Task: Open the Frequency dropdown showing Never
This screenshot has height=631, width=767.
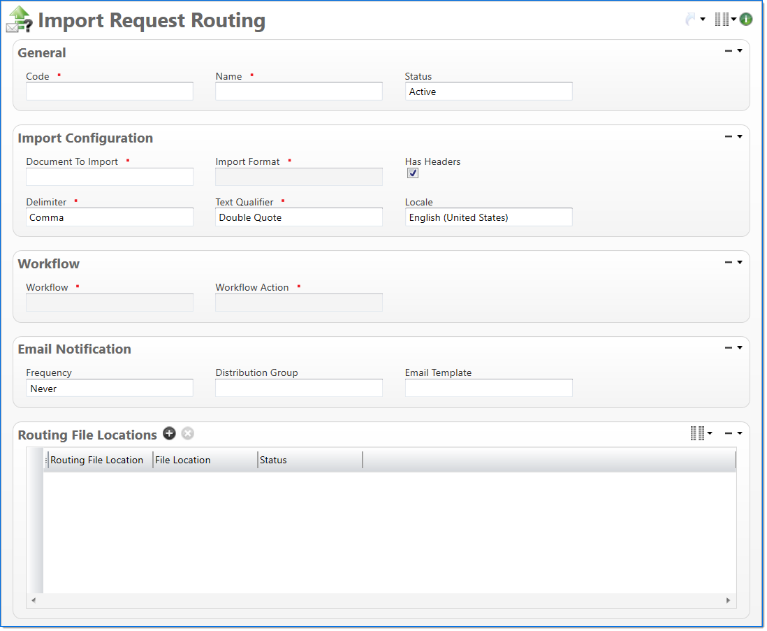Action: (x=110, y=389)
